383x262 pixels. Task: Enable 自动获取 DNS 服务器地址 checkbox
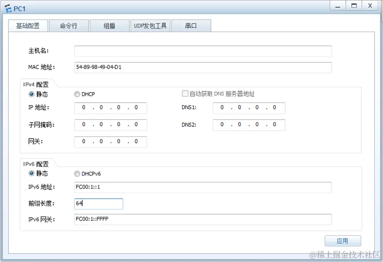pos(185,93)
